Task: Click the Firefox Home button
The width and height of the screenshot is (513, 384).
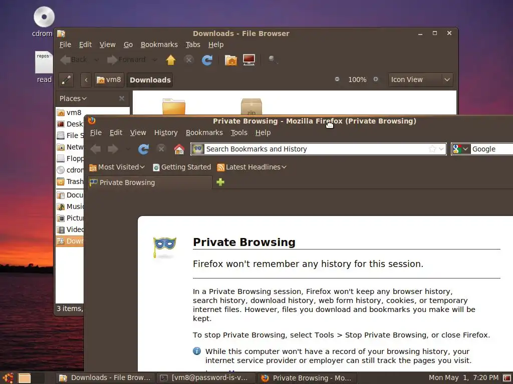Action: click(x=179, y=149)
